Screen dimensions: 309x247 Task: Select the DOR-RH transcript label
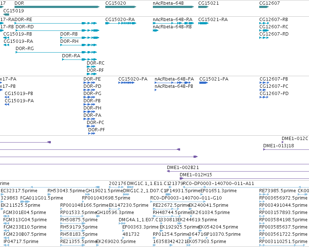[x=69, y=41]
